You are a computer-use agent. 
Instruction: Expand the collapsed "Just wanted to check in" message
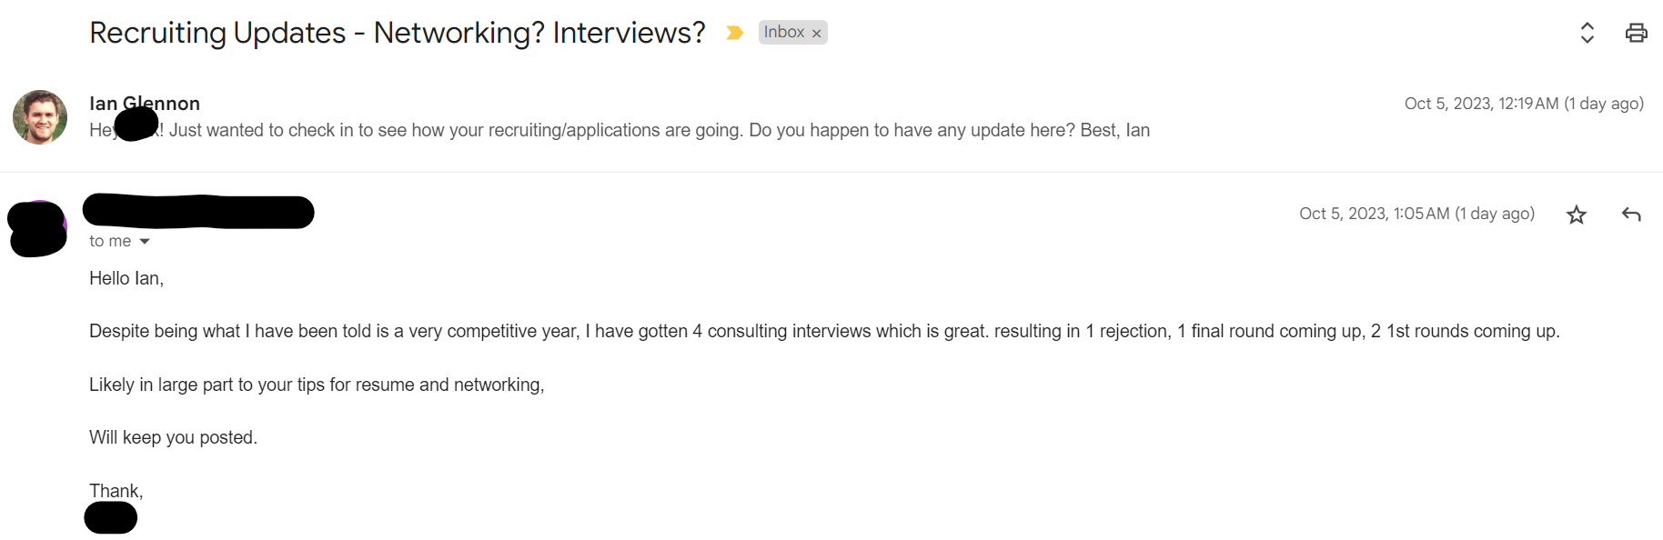tap(659, 130)
